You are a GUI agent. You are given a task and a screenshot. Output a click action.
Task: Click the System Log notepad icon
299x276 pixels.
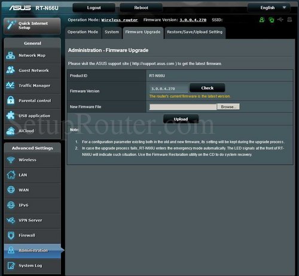(x=11, y=265)
